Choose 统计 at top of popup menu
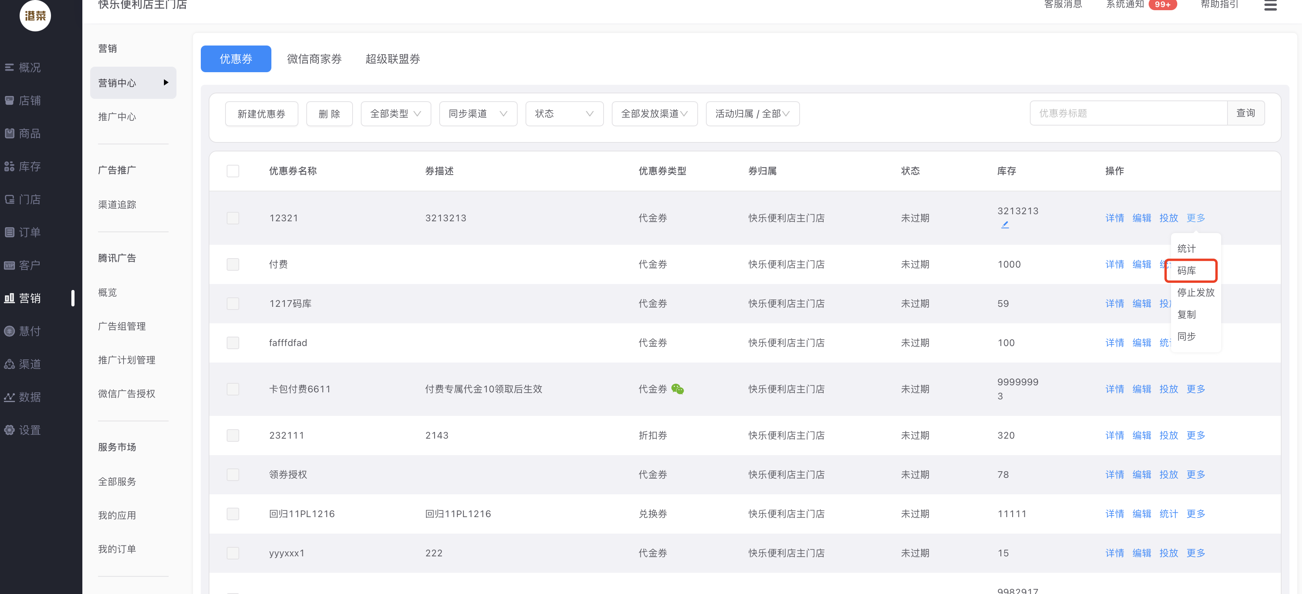The width and height of the screenshot is (1302, 594). click(x=1186, y=249)
